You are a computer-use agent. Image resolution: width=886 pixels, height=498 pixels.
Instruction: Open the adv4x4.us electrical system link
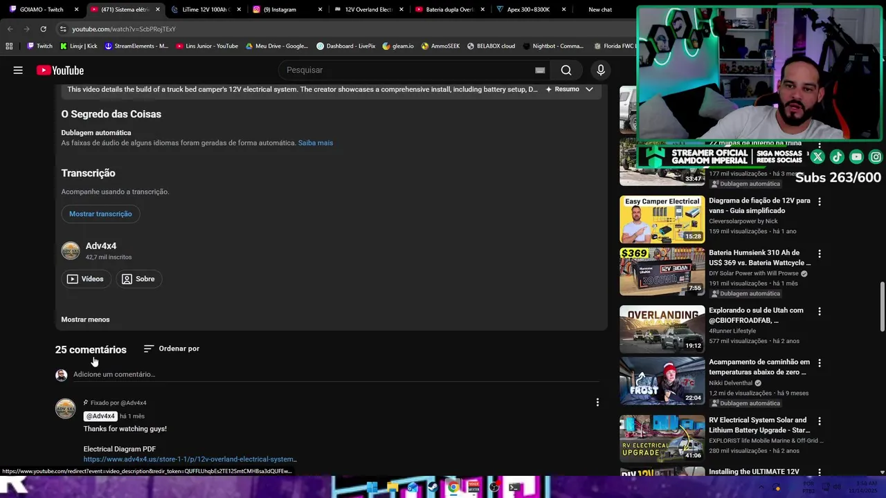[x=190, y=459]
